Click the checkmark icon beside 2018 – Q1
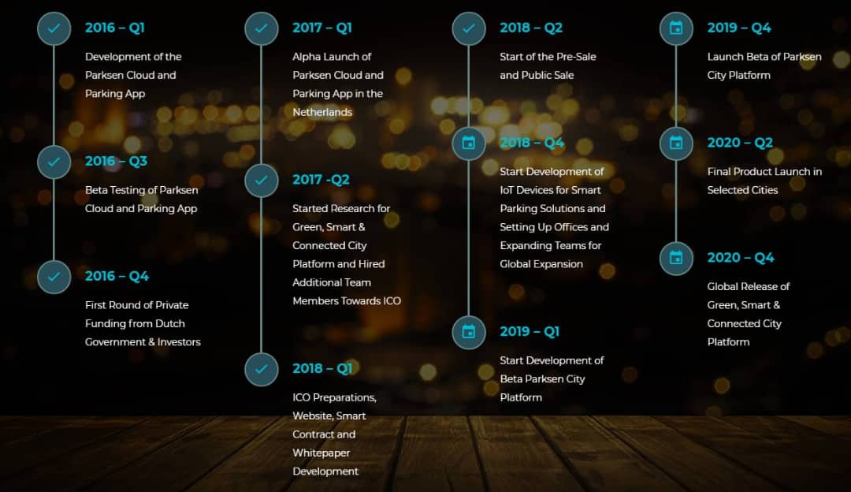Image resolution: width=851 pixels, height=492 pixels. (261, 369)
